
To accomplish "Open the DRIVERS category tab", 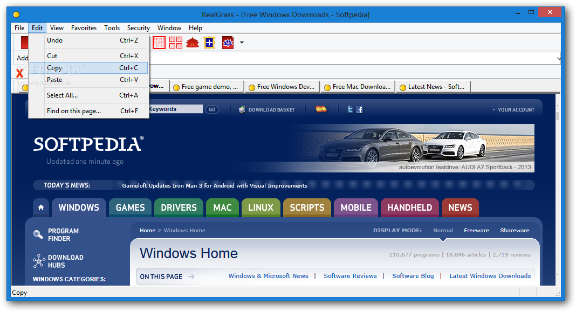I will (179, 208).
